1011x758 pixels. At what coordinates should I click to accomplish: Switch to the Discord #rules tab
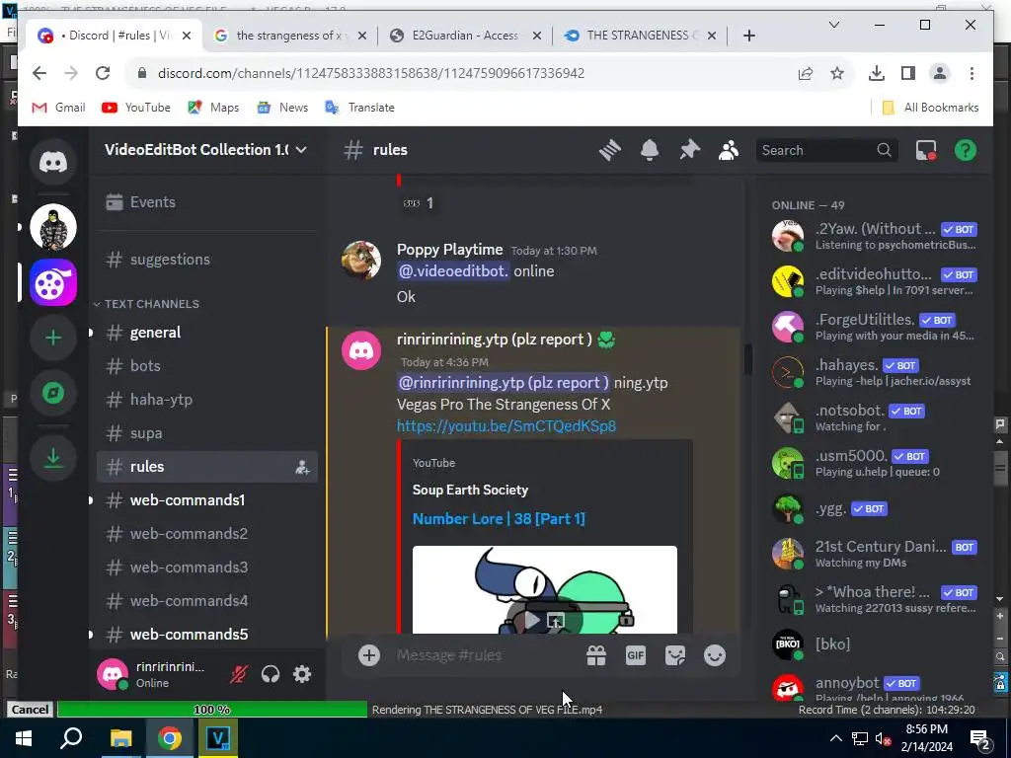(x=113, y=36)
